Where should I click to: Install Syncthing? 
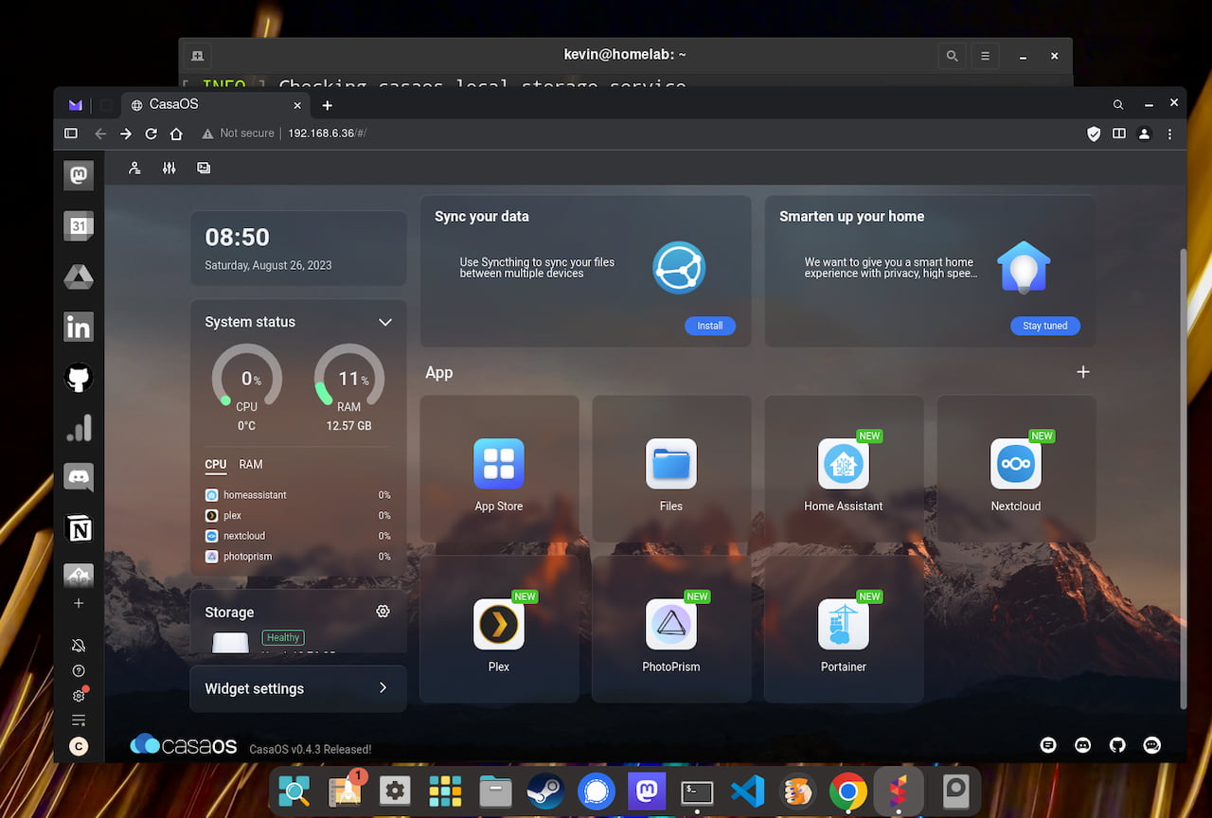(x=710, y=326)
